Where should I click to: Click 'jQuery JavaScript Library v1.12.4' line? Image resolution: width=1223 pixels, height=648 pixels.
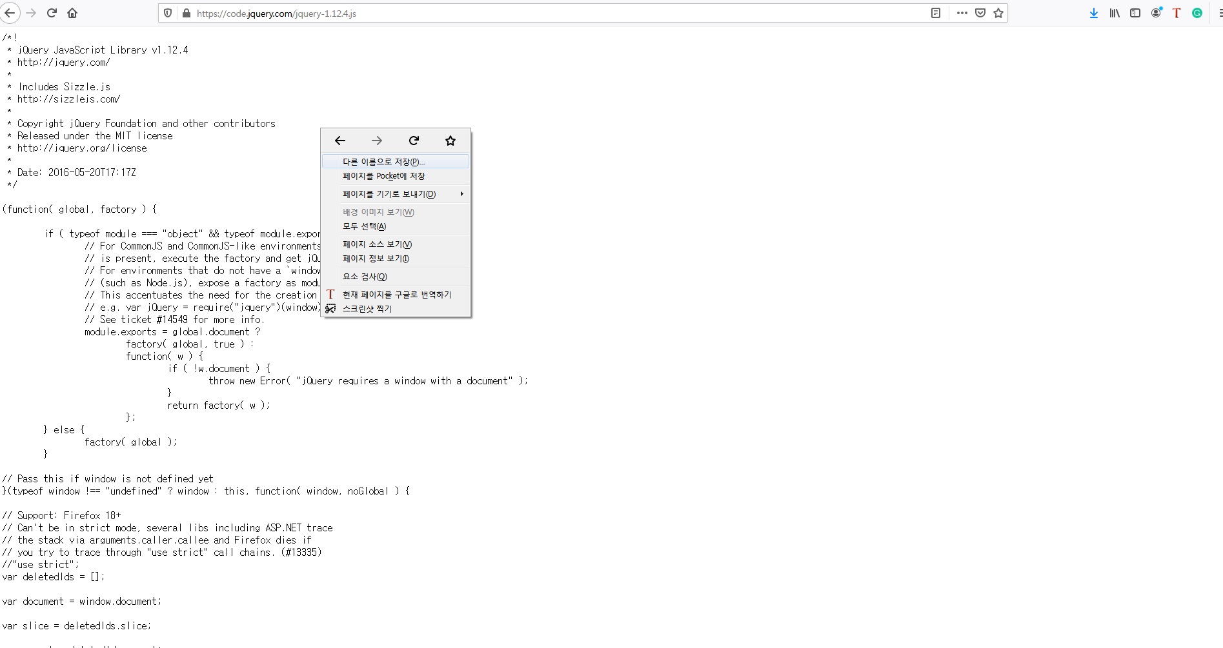click(x=103, y=50)
